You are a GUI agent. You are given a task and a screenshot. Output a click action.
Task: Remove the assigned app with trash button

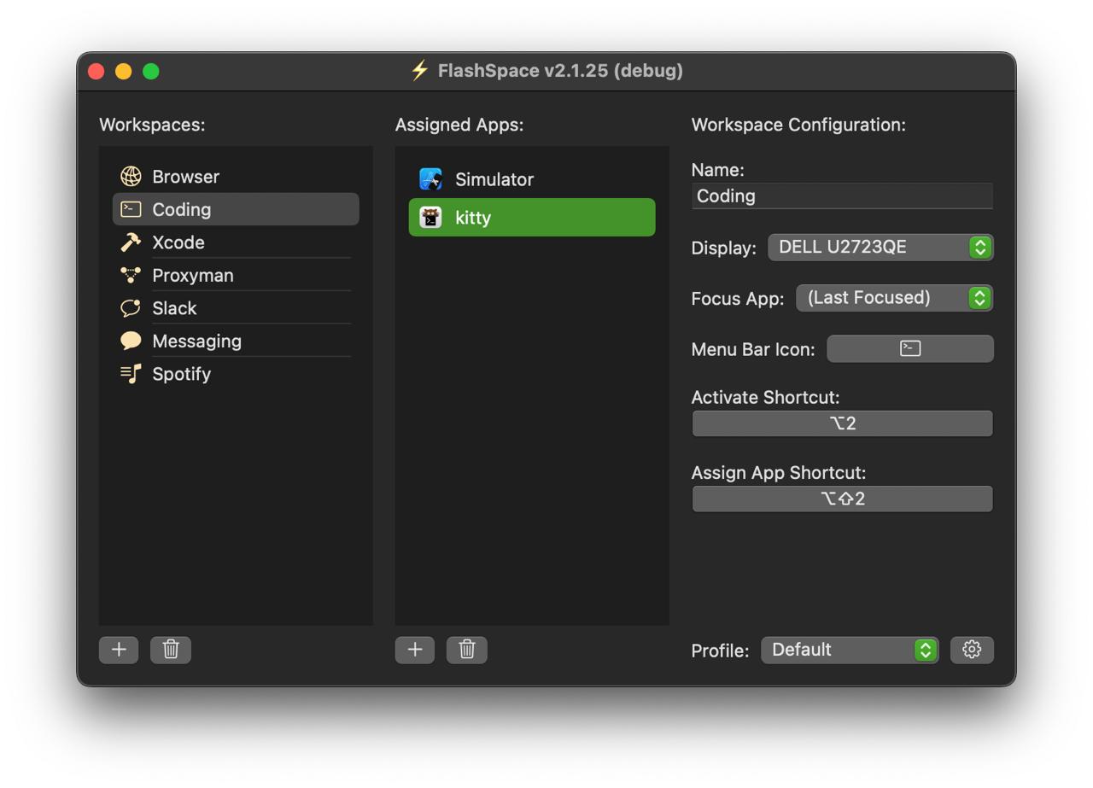tap(467, 650)
